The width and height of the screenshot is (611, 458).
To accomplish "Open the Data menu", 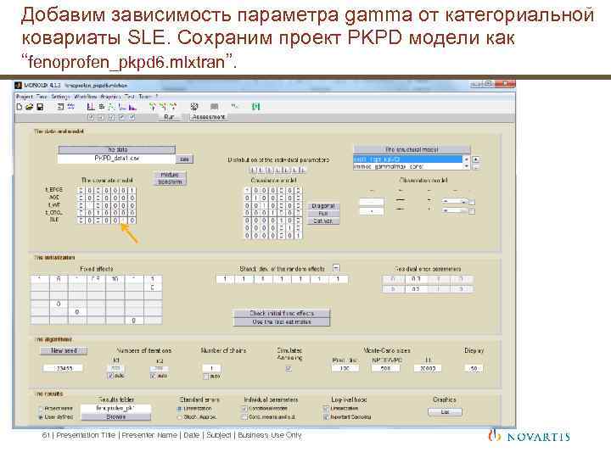I will (42, 96).
